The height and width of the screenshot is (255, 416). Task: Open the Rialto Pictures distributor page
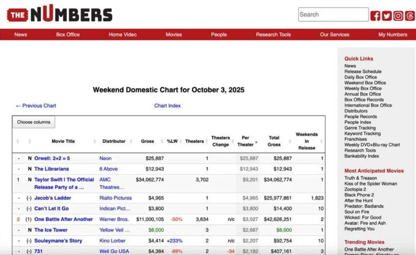point(116,198)
